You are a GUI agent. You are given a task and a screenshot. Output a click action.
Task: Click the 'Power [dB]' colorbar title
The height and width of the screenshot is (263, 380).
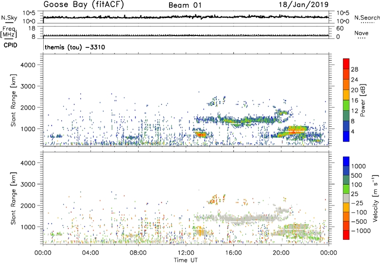point(362,100)
